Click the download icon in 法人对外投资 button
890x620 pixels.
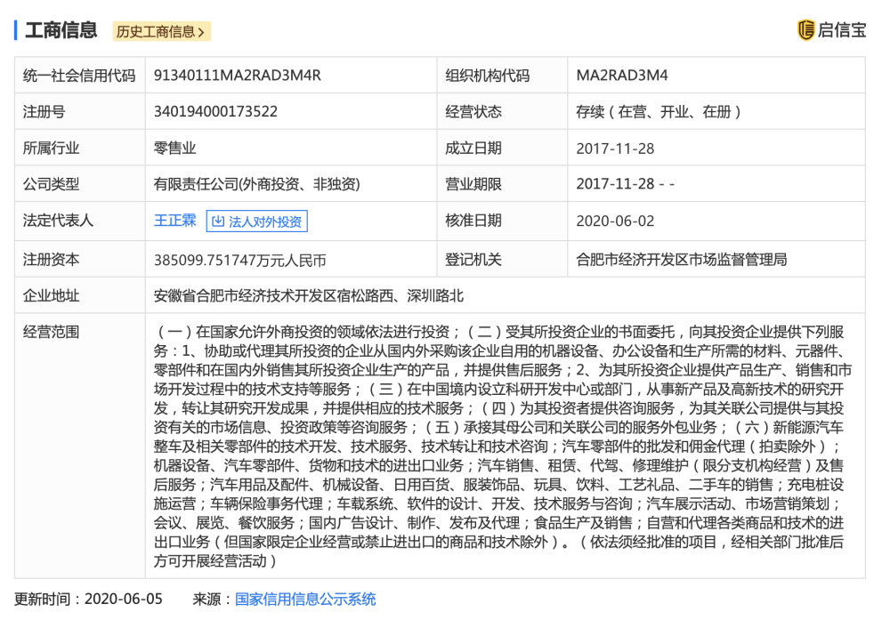(x=218, y=221)
